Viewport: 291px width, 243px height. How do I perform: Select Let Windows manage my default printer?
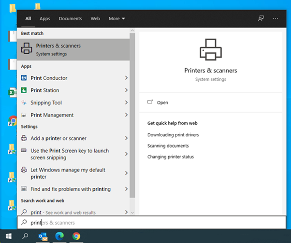[73, 173]
